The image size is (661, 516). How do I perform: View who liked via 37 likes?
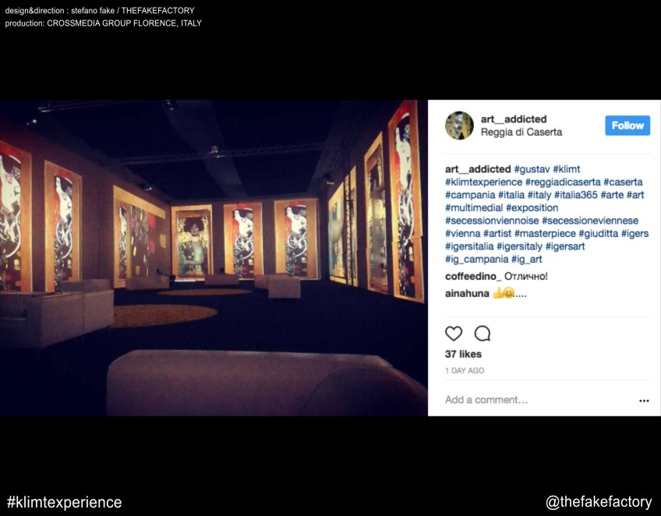tap(463, 354)
